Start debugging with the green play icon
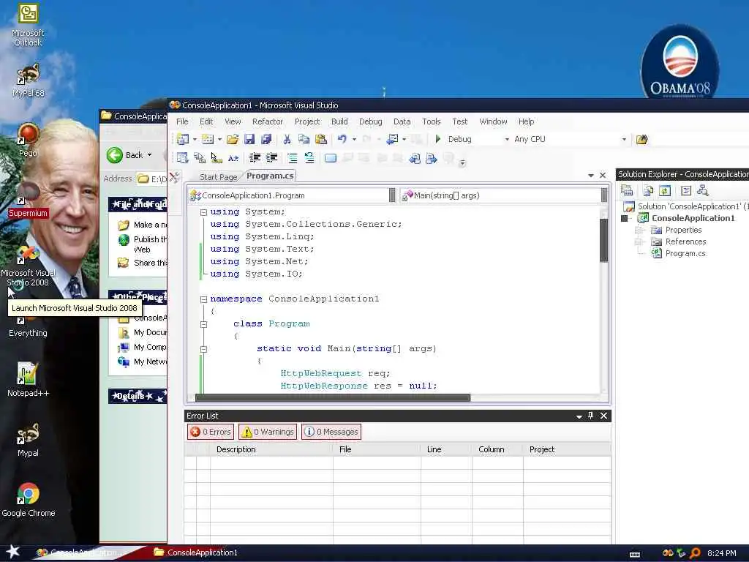This screenshot has width=749, height=562. (x=437, y=139)
